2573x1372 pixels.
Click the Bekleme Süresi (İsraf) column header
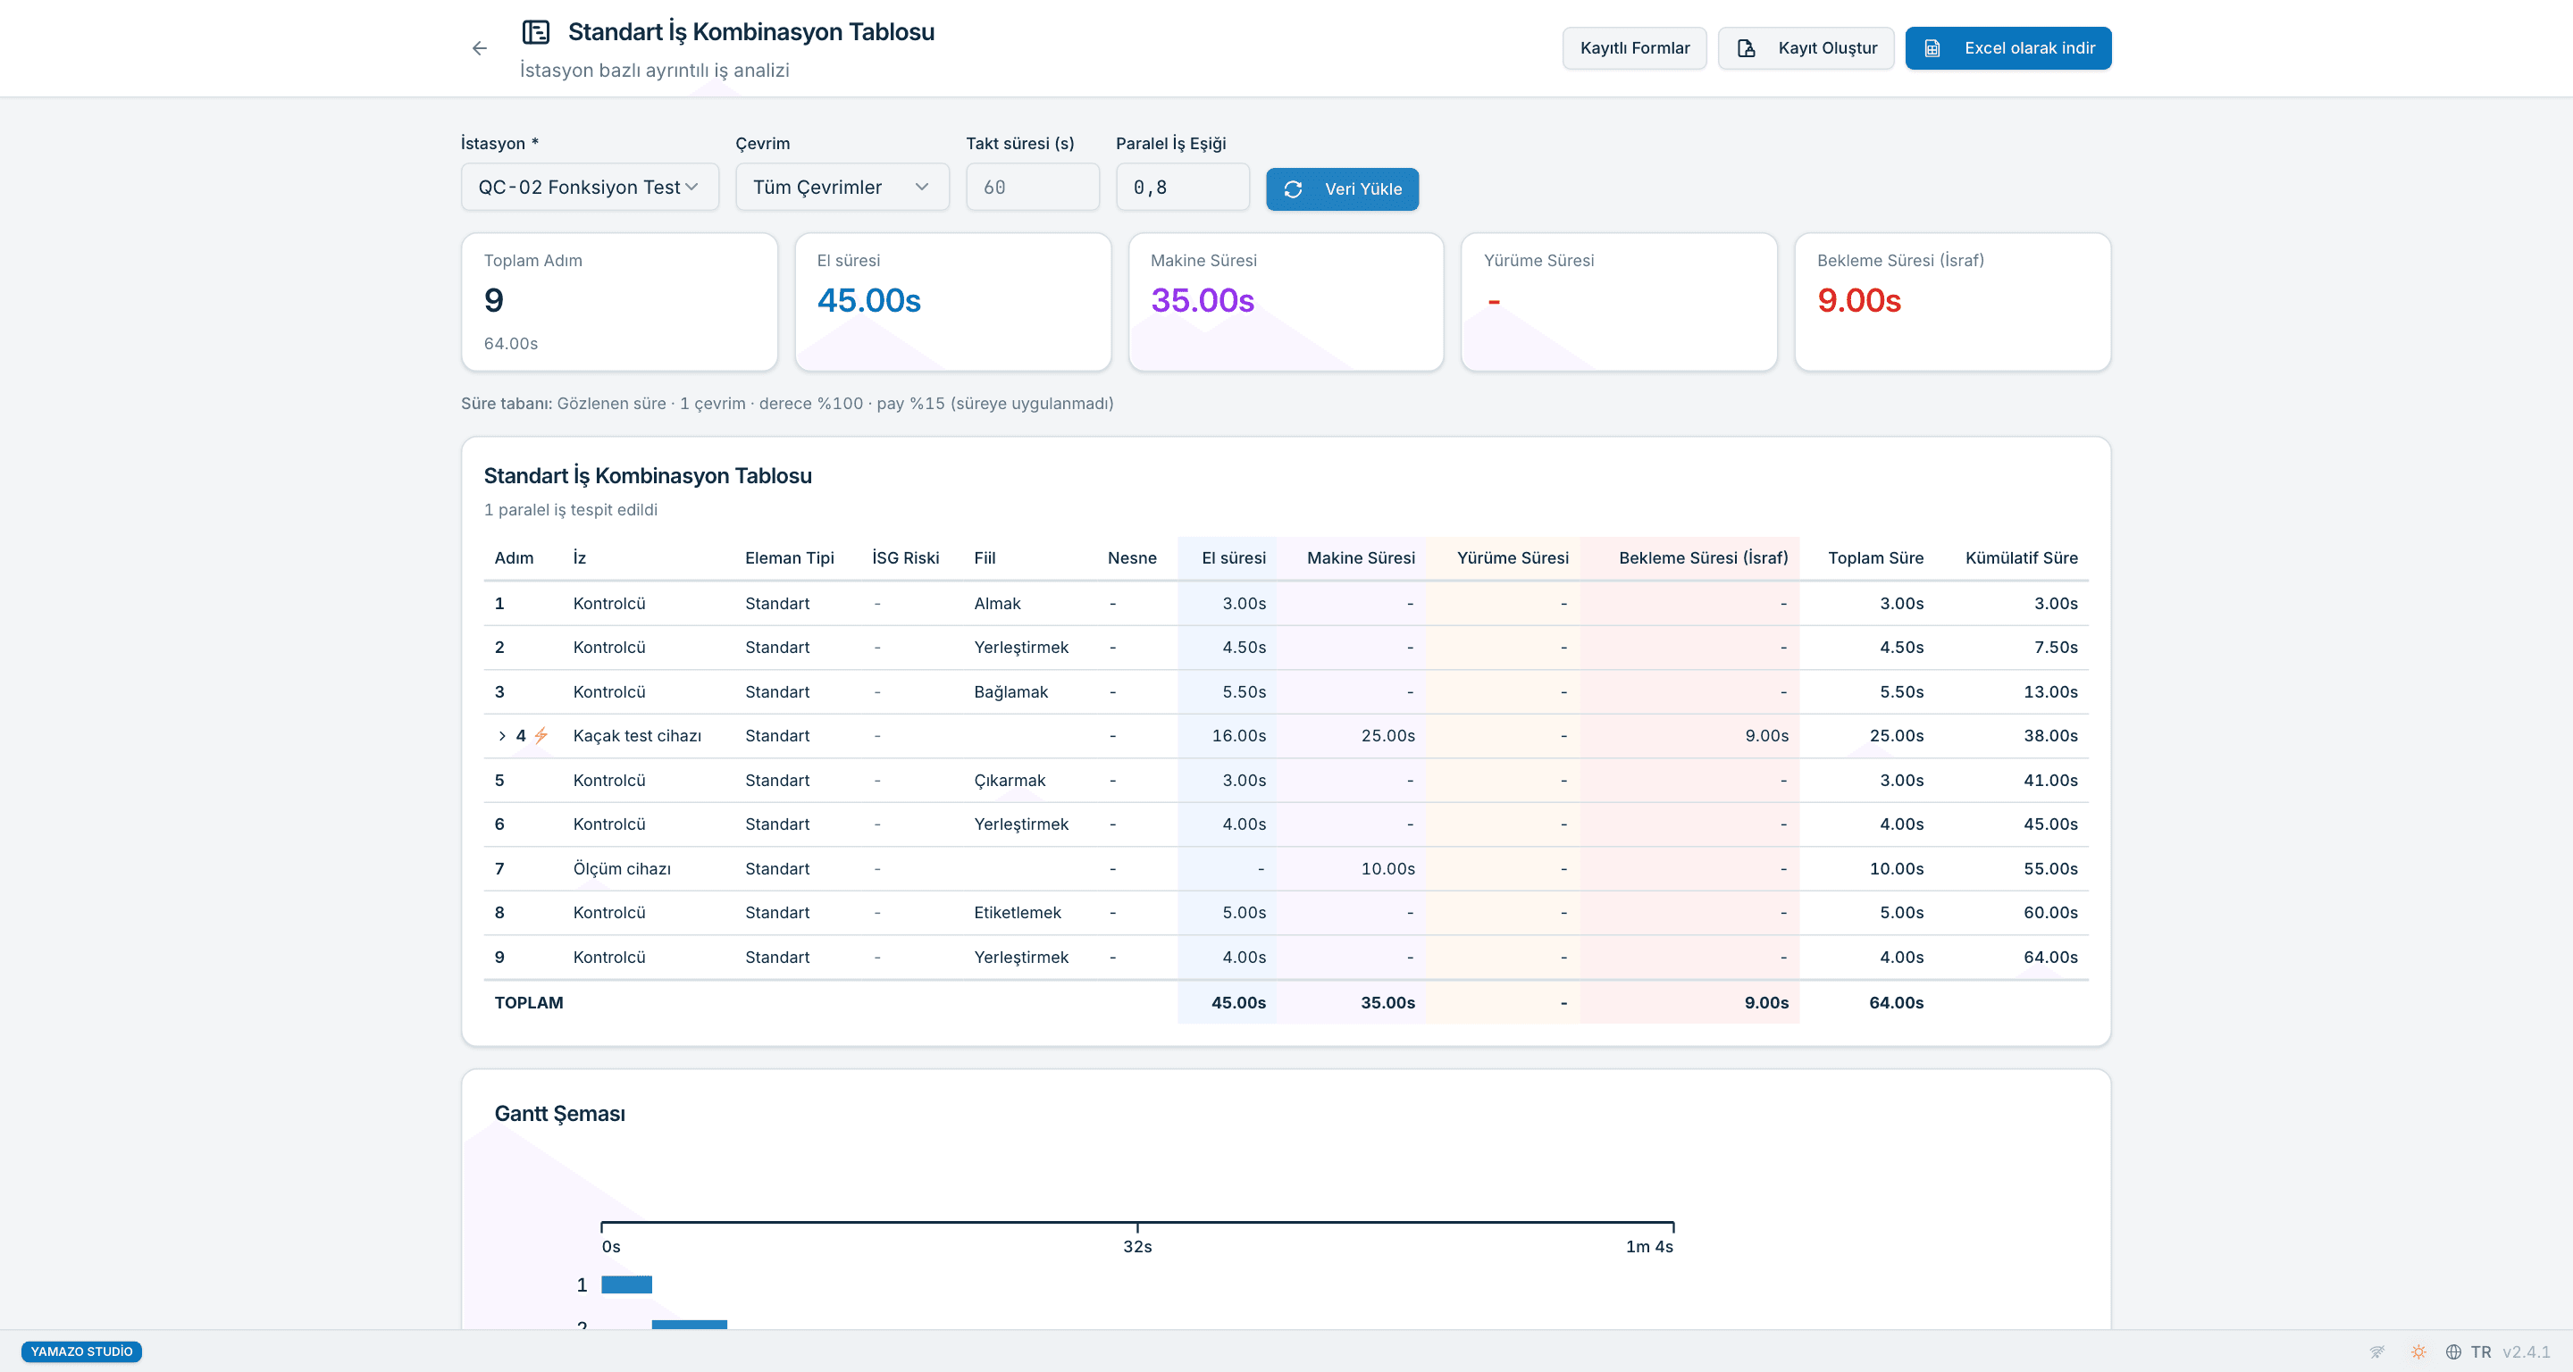[x=1703, y=558]
